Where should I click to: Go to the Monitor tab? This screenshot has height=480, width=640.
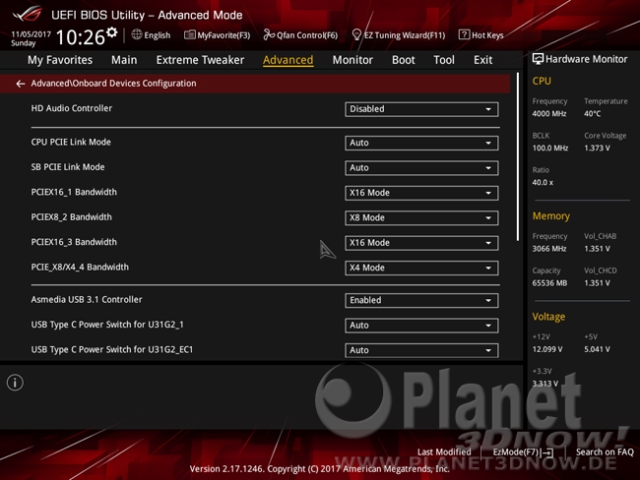[352, 60]
